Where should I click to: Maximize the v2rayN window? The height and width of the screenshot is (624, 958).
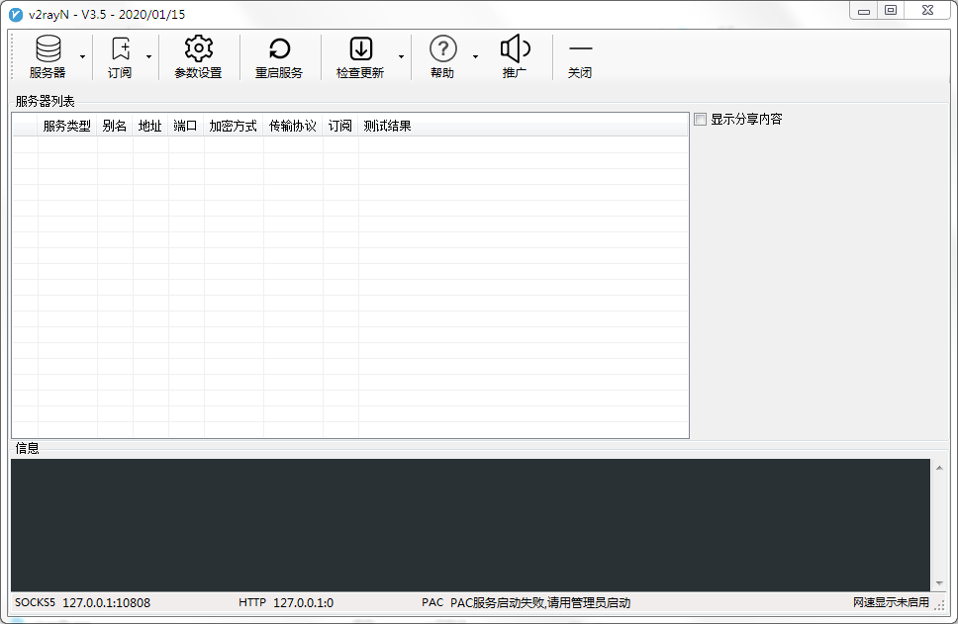[891, 10]
